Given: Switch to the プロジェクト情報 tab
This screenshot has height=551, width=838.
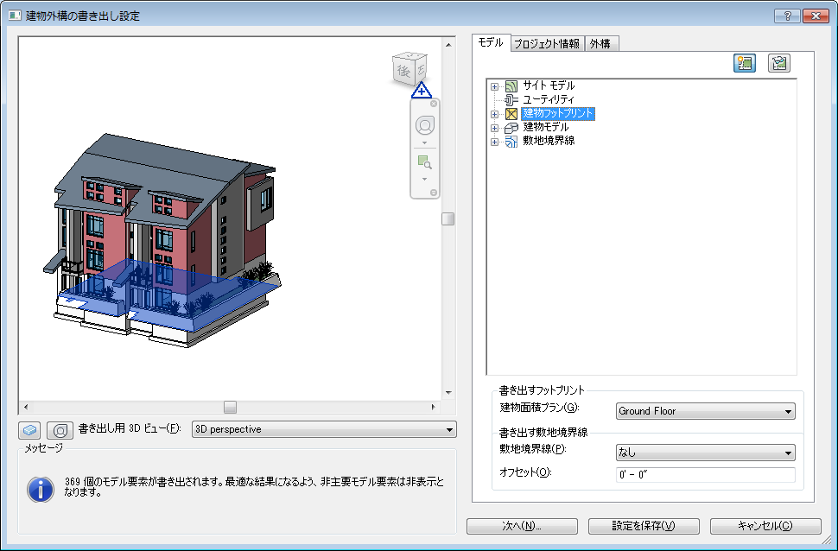Looking at the screenshot, I should pos(547,44).
